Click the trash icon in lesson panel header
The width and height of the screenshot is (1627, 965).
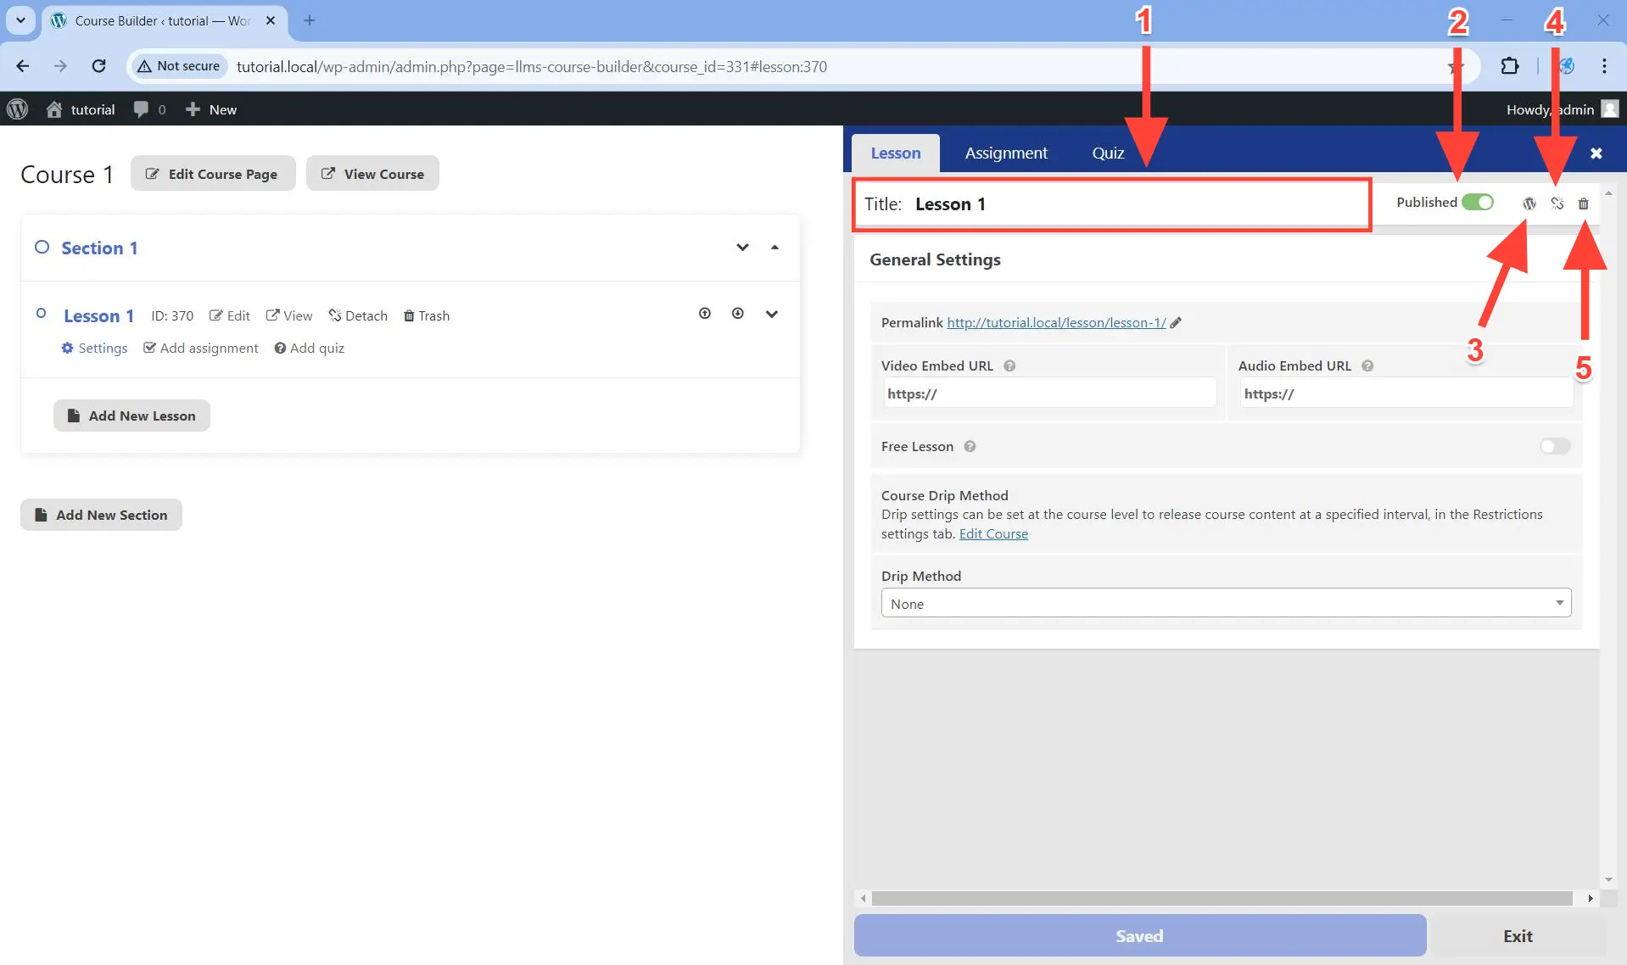coord(1583,204)
